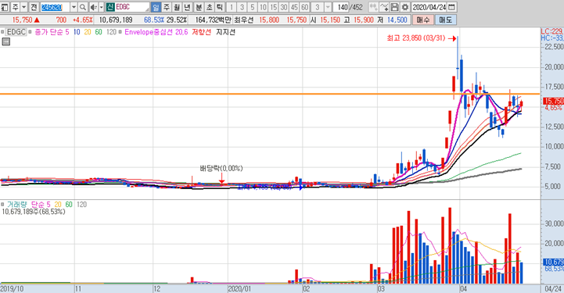
Task: Click the 지지선 support line legend
Action: click(225, 32)
